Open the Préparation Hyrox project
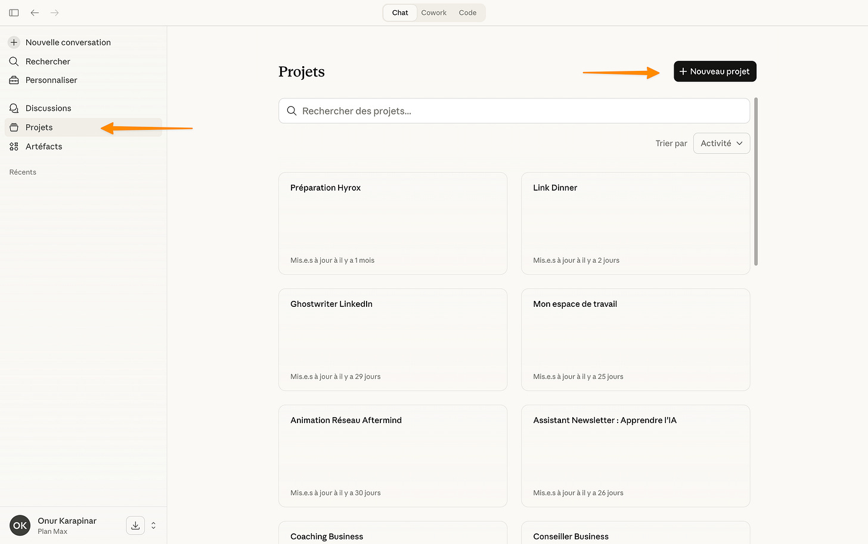This screenshot has width=868, height=544. (x=393, y=223)
